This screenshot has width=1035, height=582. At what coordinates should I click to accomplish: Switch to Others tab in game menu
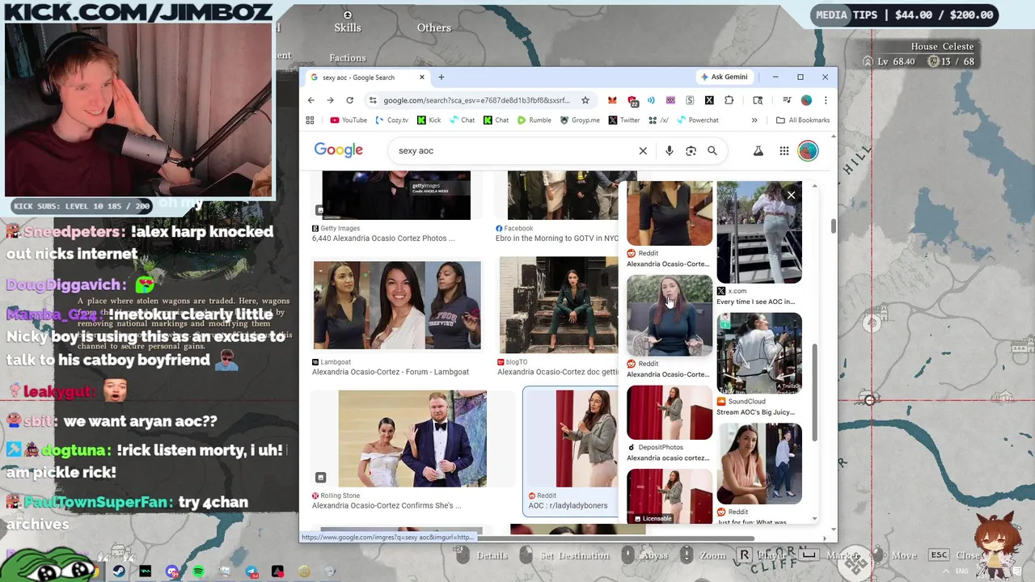434,27
